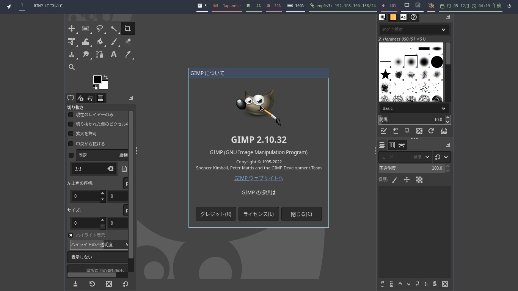Select the Move tool
The width and height of the screenshot is (518, 291).
pyautogui.click(x=72, y=28)
